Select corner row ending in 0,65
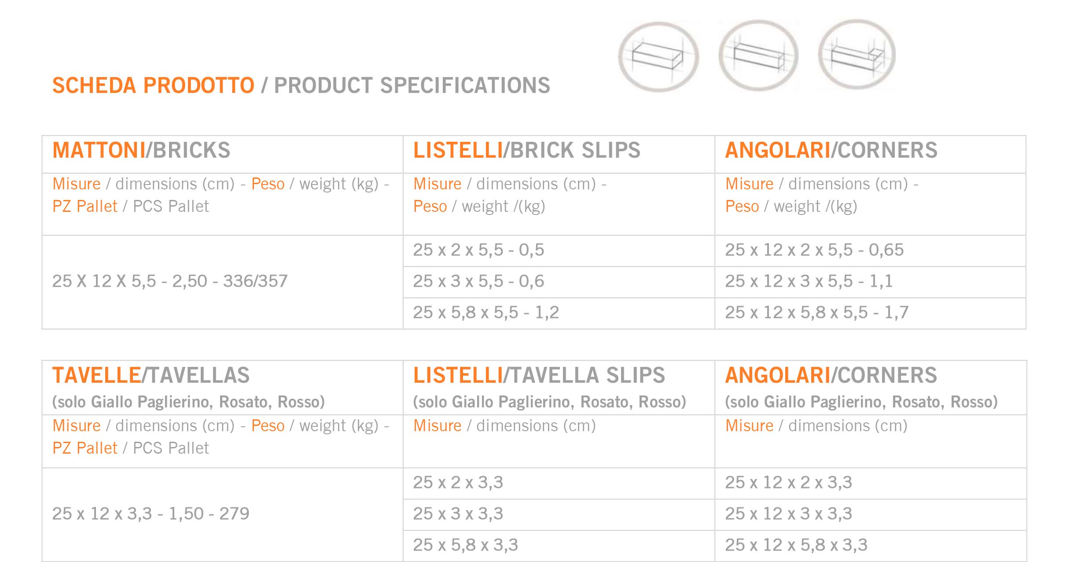Screen dimensions: 1092x562 click(870, 251)
